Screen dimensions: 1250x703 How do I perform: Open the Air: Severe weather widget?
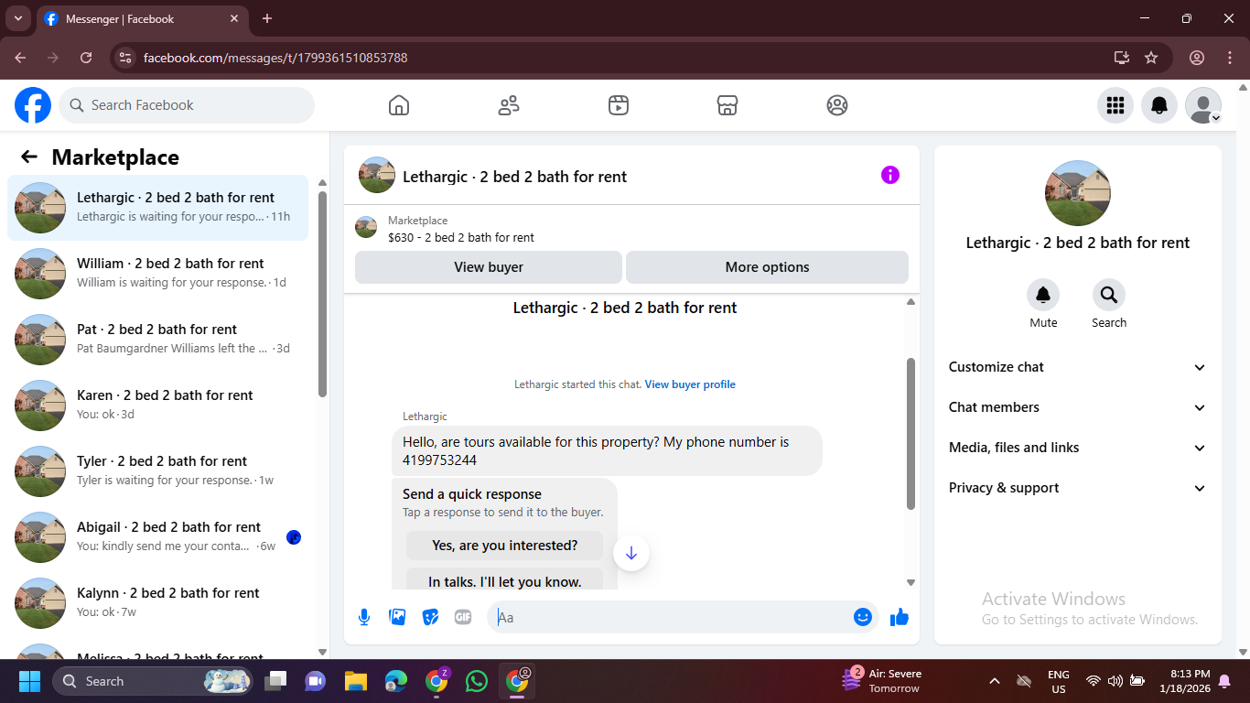[x=882, y=681]
